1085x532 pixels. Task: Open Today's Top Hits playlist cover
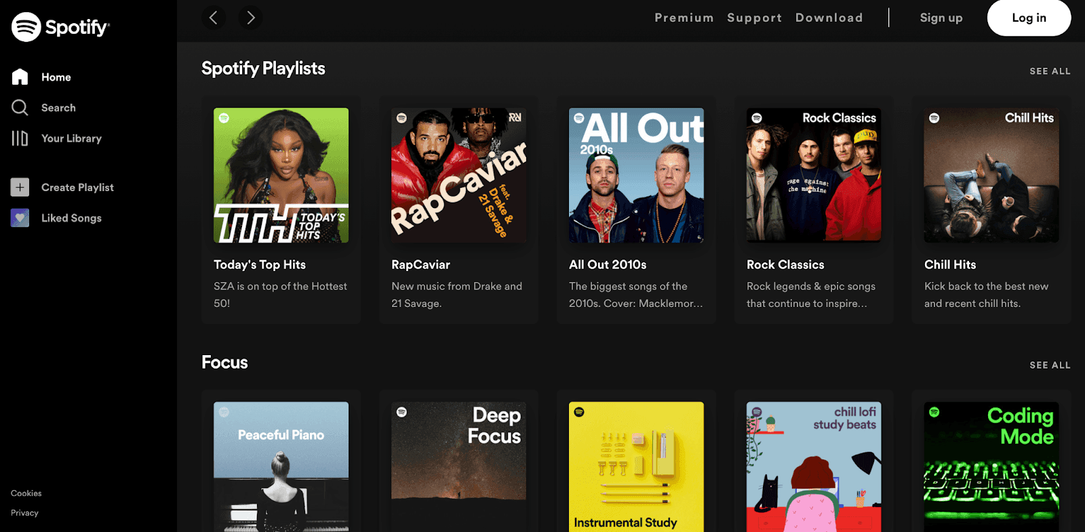pos(281,175)
